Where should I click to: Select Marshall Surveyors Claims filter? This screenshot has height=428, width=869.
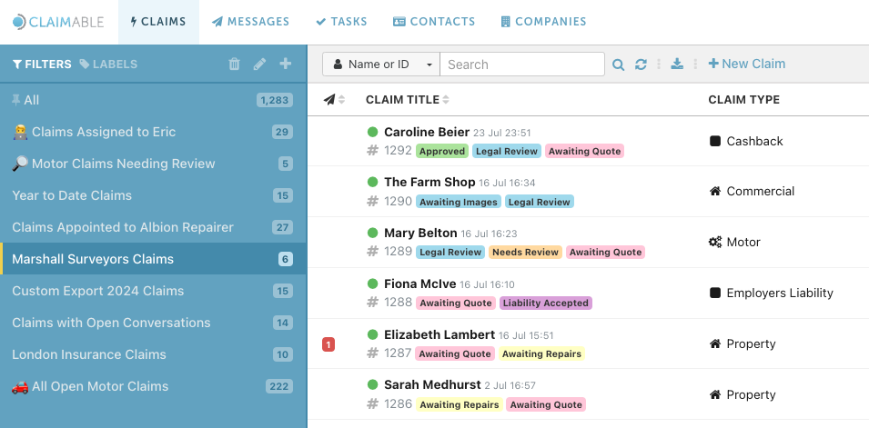154,259
